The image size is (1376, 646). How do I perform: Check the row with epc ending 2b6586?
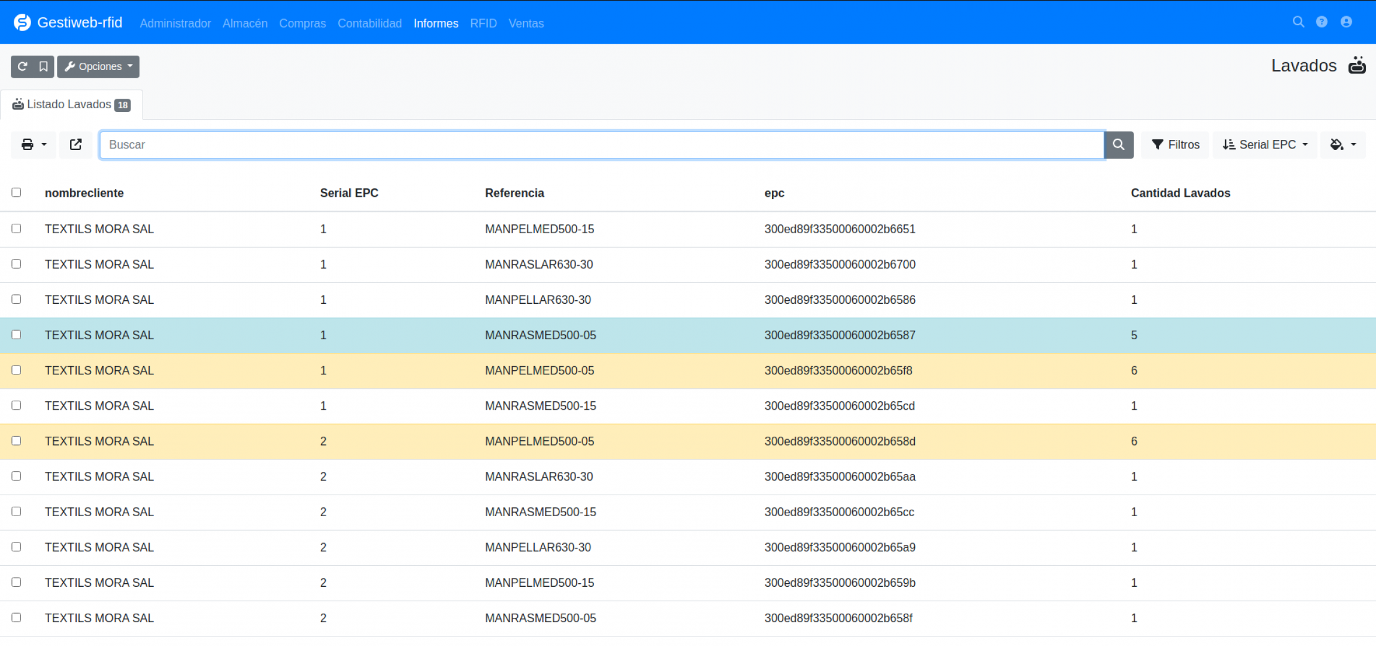16,299
